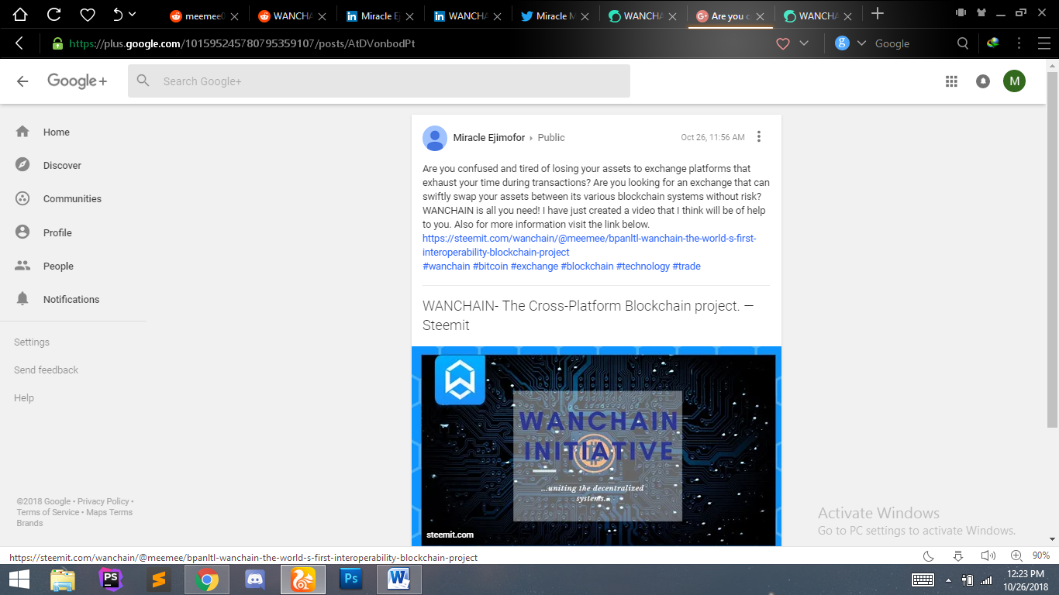Open the green M account avatar
The height and width of the screenshot is (595, 1059).
(1014, 81)
